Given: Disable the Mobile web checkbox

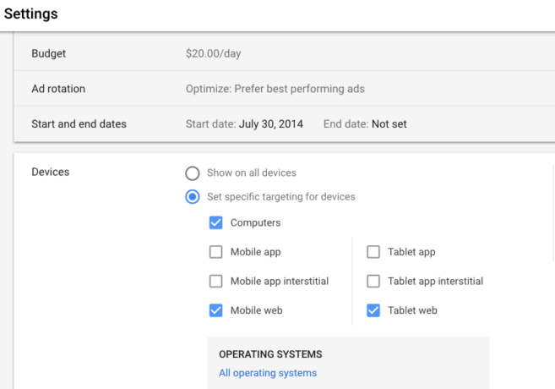Looking at the screenshot, I should click(x=216, y=310).
